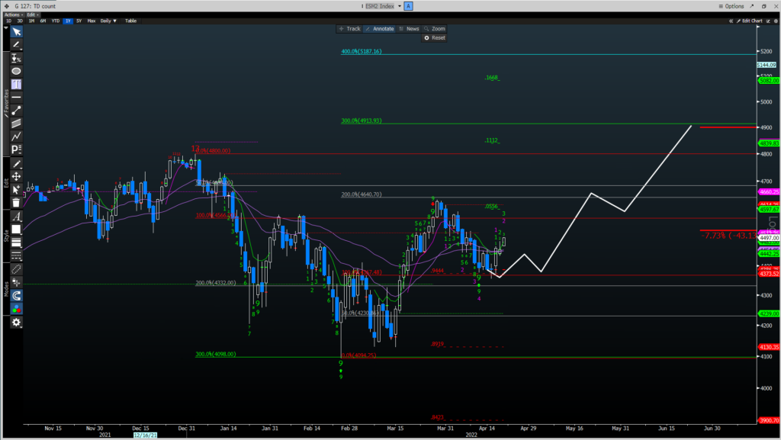Select the trend line segment tool
This screenshot has width=781, height=440.
point(17,110)
